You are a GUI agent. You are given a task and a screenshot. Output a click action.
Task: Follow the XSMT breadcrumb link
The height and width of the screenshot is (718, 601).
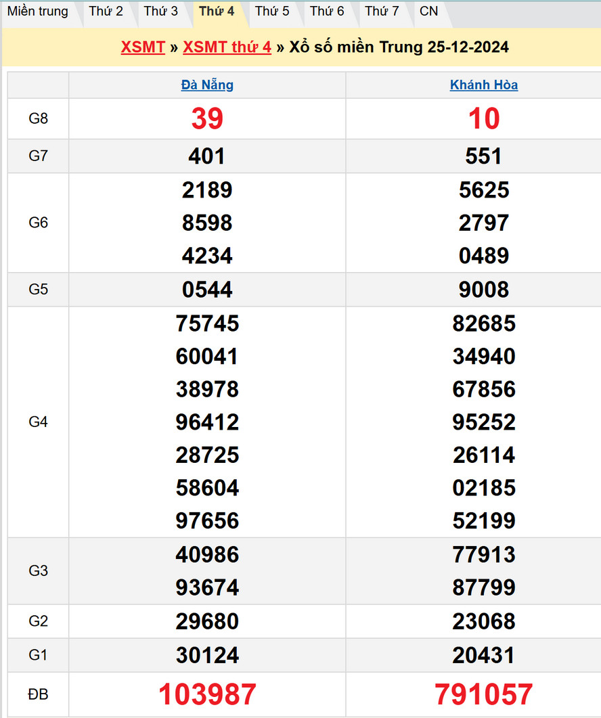coord(143,47)
